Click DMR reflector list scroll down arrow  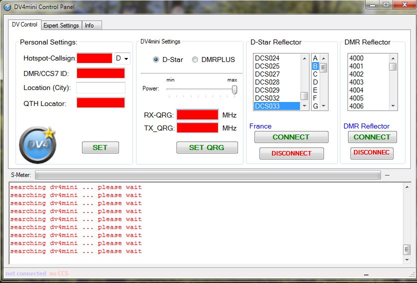point(393,106)
